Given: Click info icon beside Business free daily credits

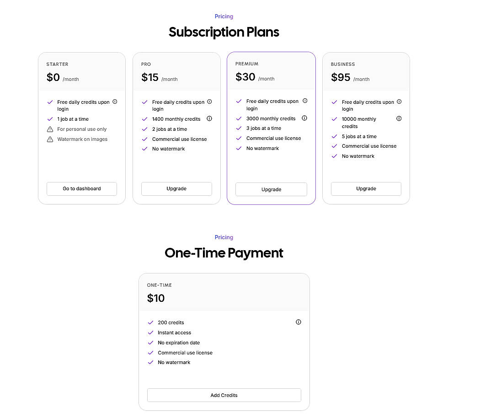Looking at the screenshot, I should click(399, 102).
